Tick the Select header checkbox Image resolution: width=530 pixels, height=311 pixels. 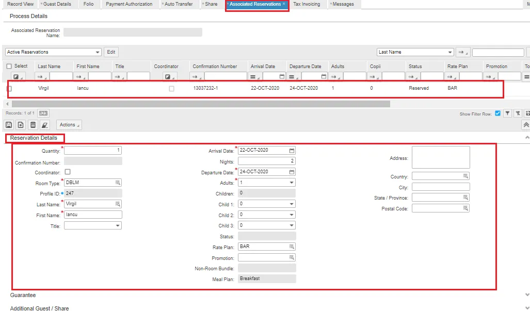[x=9, y=66]
